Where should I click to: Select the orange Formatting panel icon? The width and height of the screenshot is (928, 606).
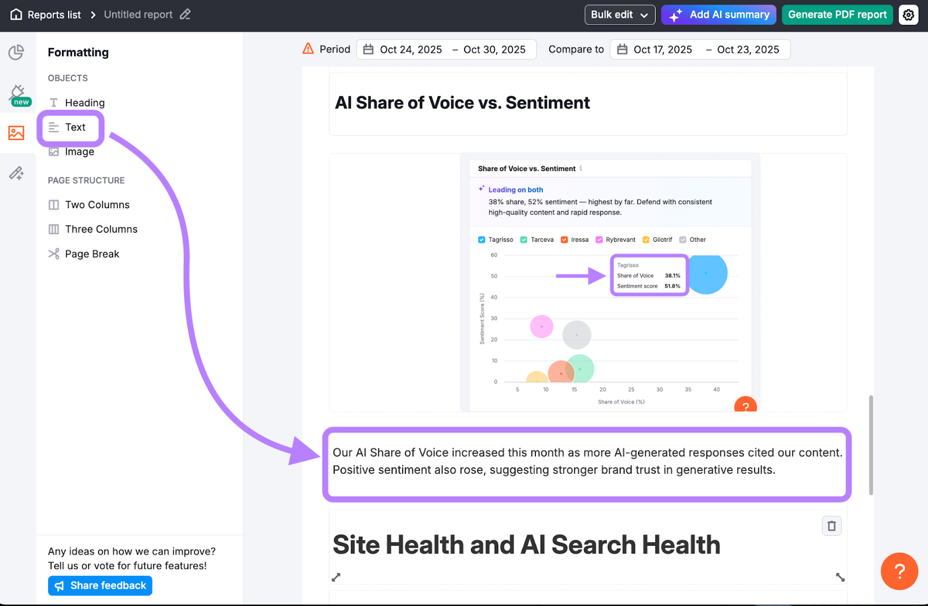coord(17,132)
